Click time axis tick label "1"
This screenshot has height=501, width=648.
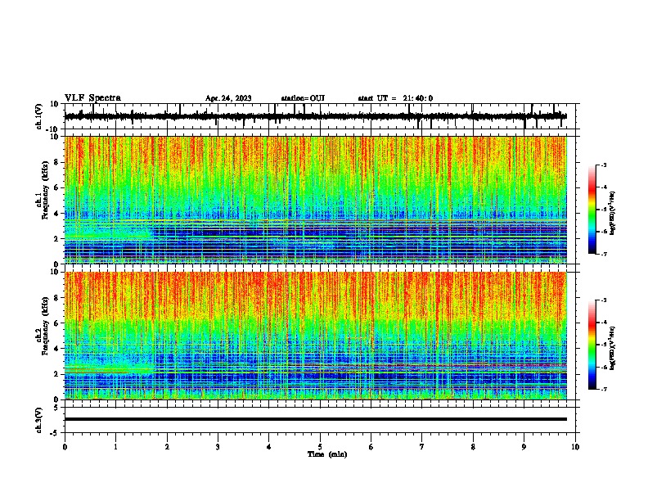(115, 447)
